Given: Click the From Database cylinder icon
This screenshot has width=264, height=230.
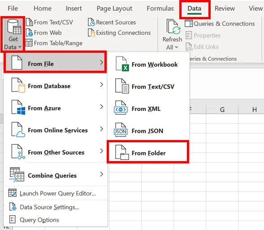Looking at the screenshot, I should (22, 89).
